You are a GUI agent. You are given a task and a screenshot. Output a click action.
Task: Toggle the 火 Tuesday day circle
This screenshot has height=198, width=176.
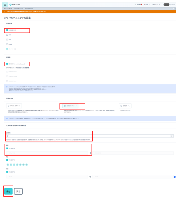pyautogui.click(x=14, y=165)
